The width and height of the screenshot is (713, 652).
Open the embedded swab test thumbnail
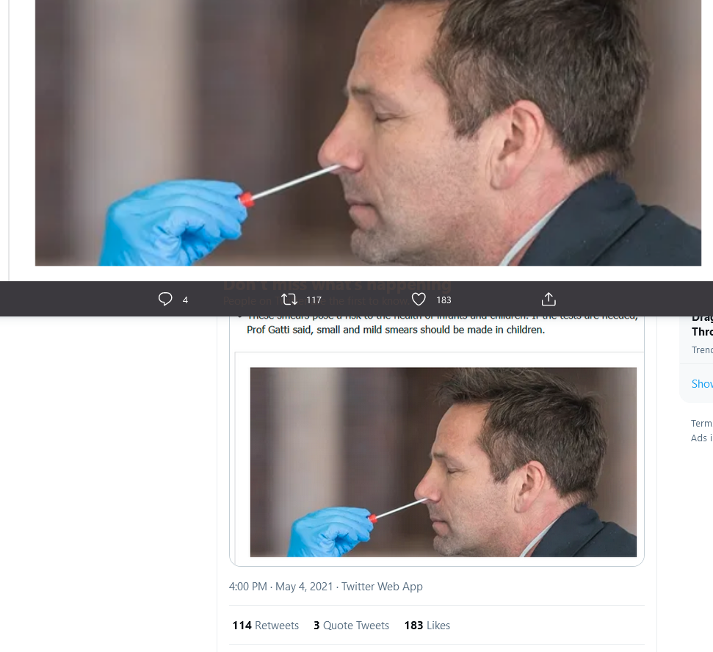444,462
